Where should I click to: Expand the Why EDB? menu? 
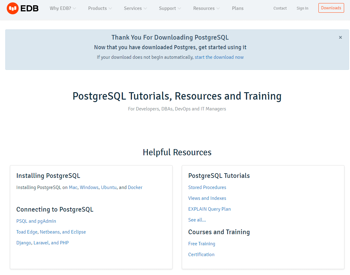click(x=63, y=8)
